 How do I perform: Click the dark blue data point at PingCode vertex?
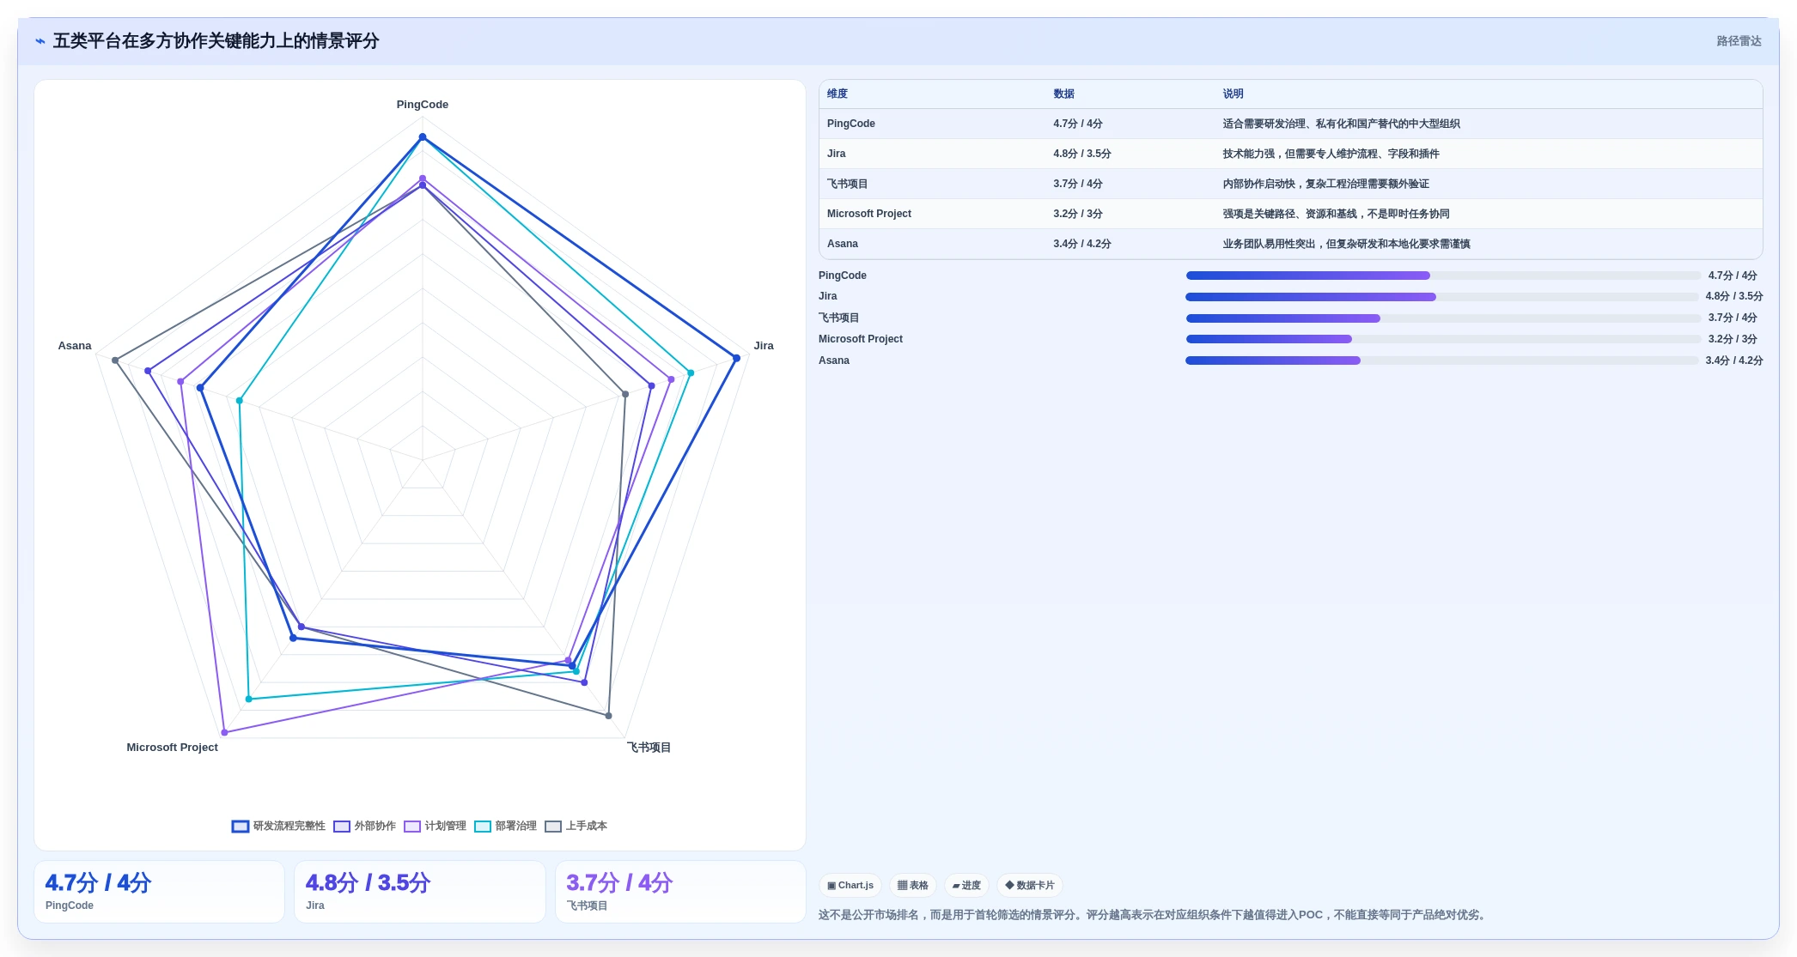coord(423,137)
